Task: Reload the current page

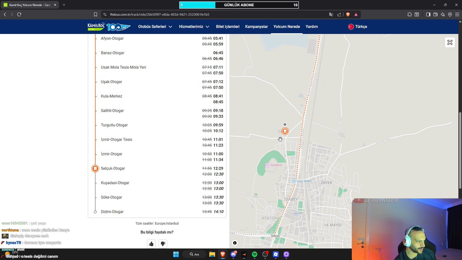Action: pos(19,14)
